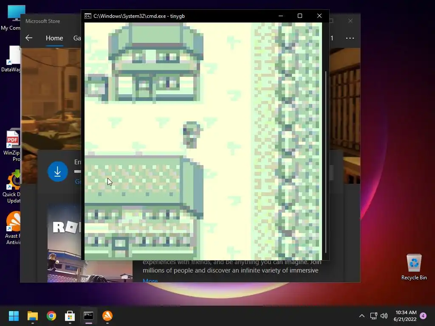
Task: Maximize the tinygb cmd window
Action: pos(300,16)
